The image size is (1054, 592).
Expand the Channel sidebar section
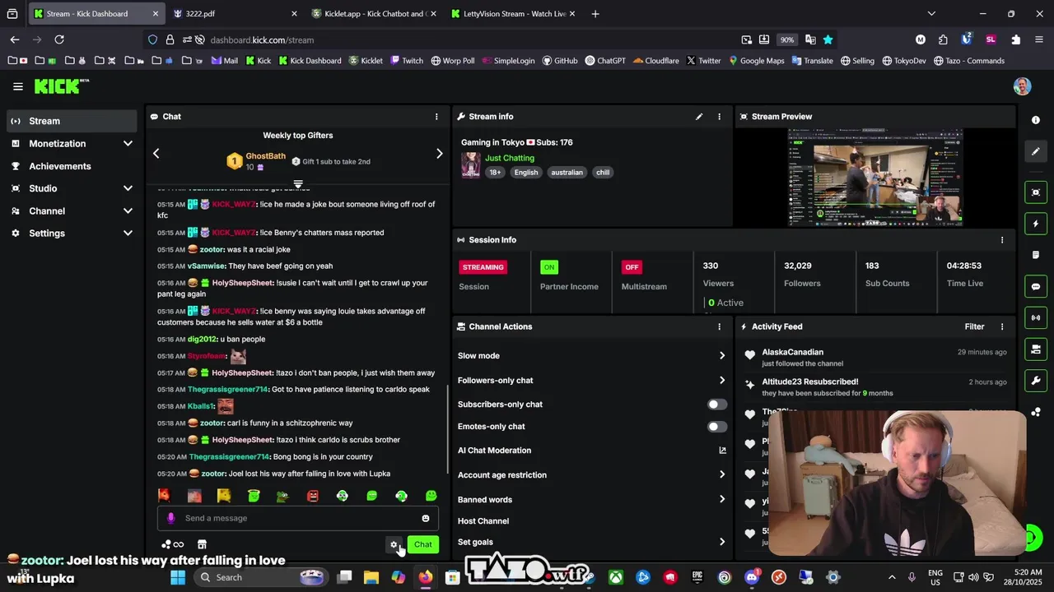128,211
